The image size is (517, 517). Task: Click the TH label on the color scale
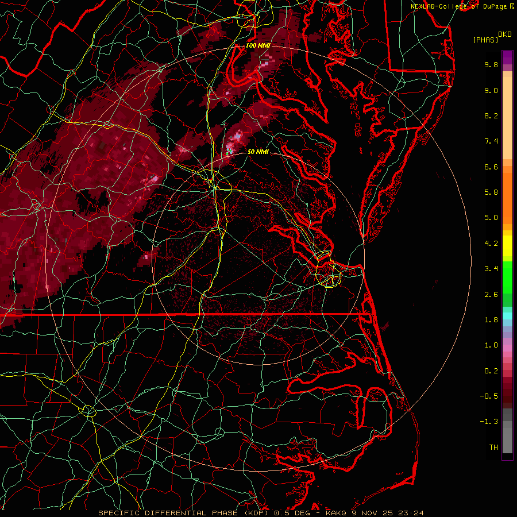[x=493, y=447]
